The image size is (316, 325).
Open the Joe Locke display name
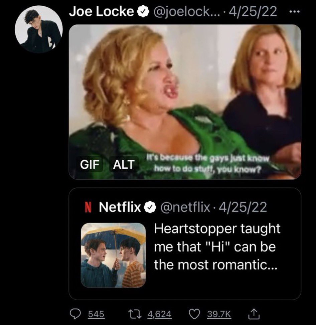tap(102, 12)
